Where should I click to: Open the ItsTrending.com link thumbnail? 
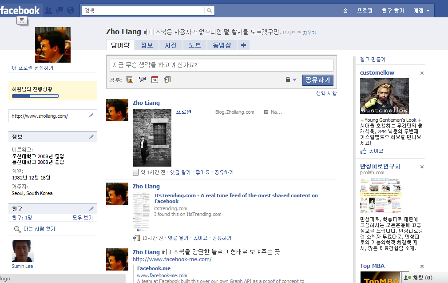pos(141,212)
